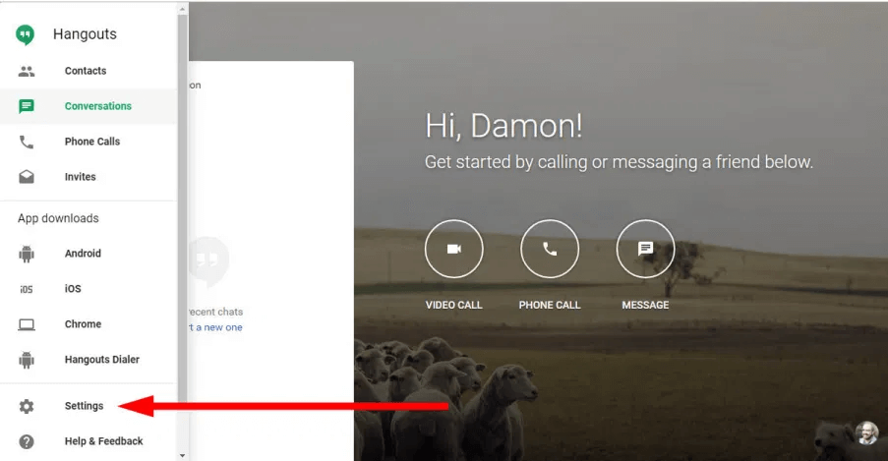Screen dimensions: 888x461
Task: Open Settings in the sidebar menu
Action: pyautogui.click(x=89, y=406)
